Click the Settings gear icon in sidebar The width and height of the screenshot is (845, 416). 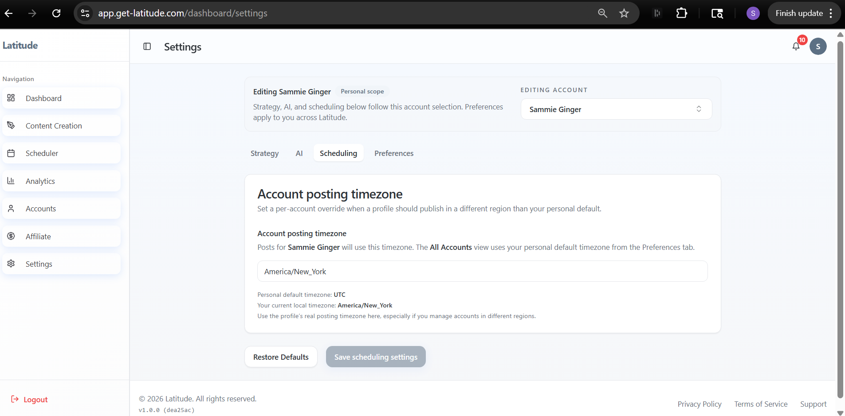(x=11, y=264)
